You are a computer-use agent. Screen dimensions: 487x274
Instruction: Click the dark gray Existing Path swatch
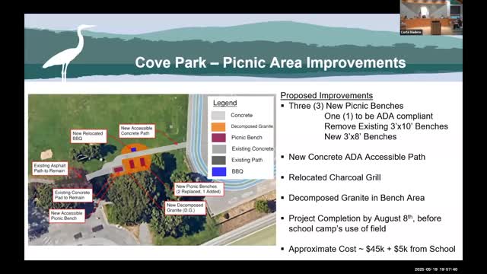point(218,160)
